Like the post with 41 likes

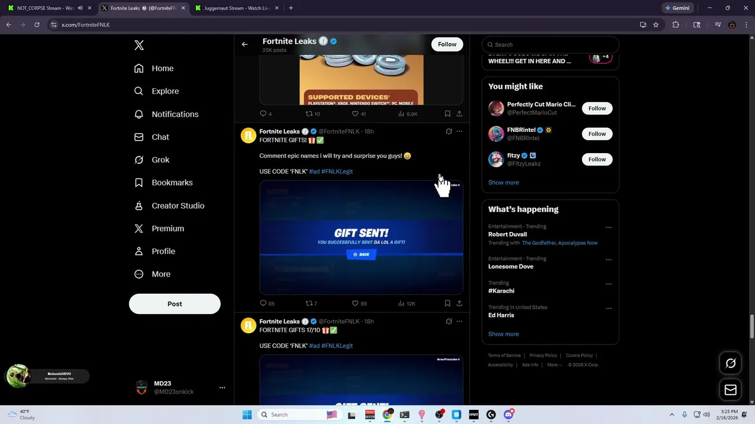pos(359,114)
